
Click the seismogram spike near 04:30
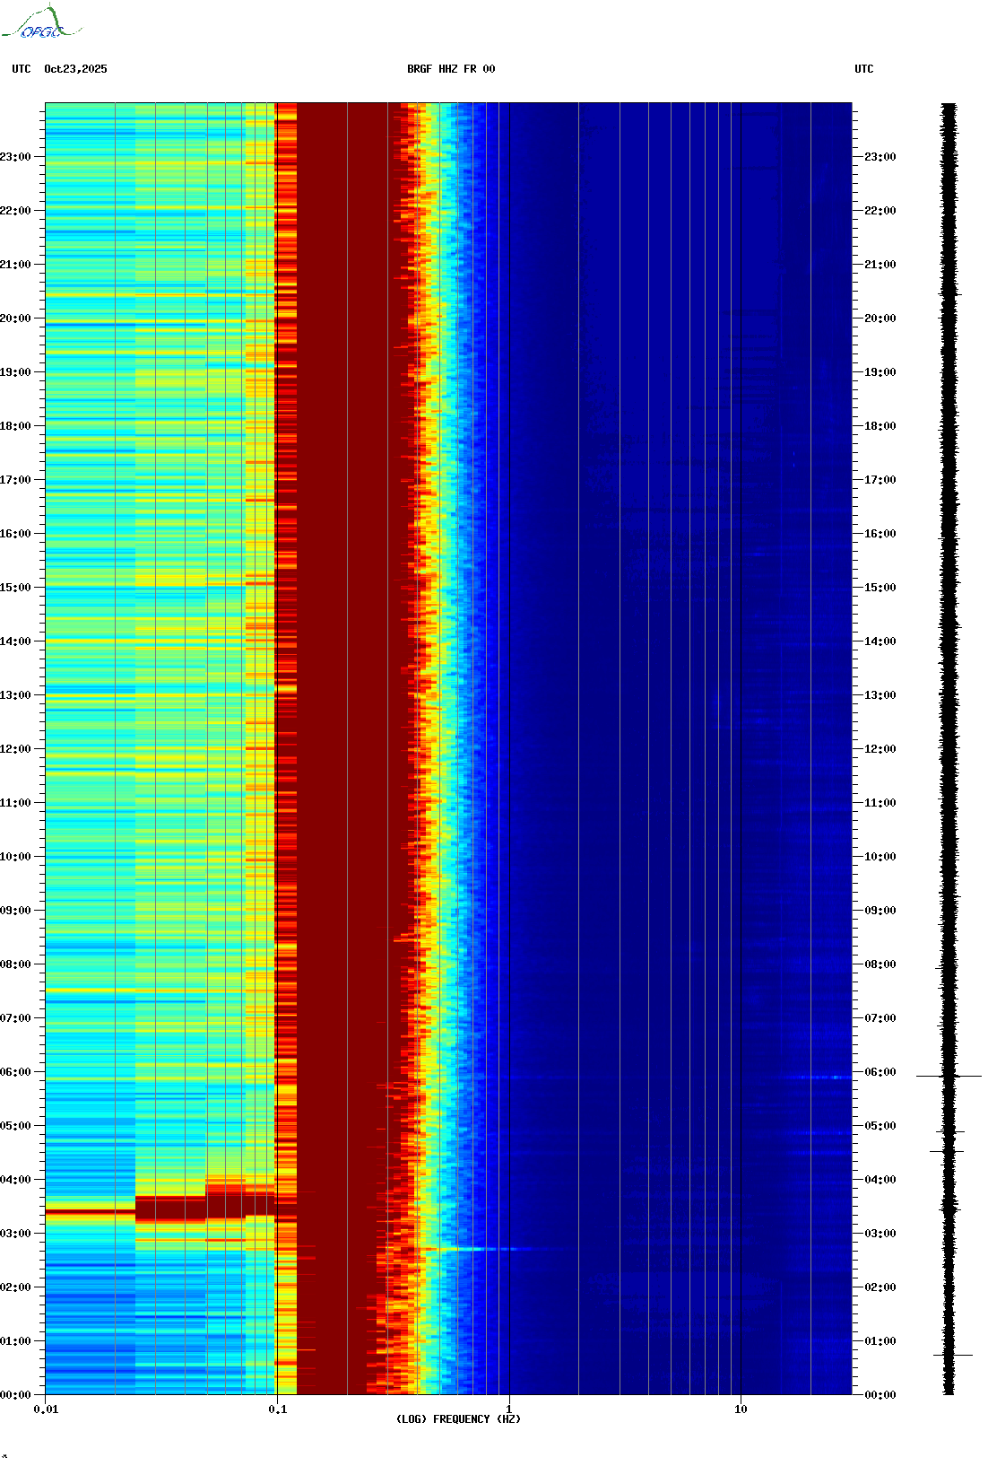[948, 1150]
